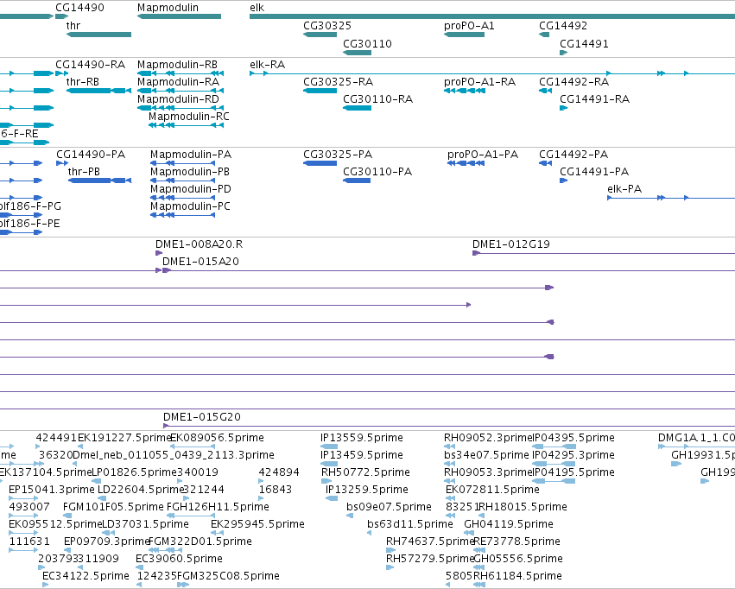
Task: Select the Mapmodulin-PC protein
Action: click(x=190, y=206)
